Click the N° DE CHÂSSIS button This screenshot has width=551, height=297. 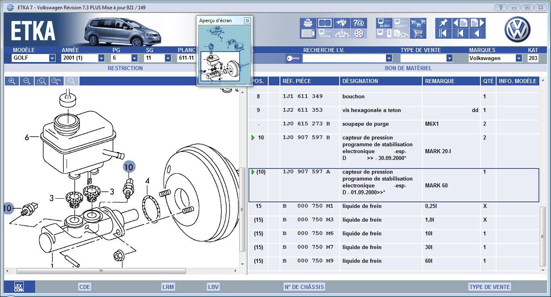(304, 287)
